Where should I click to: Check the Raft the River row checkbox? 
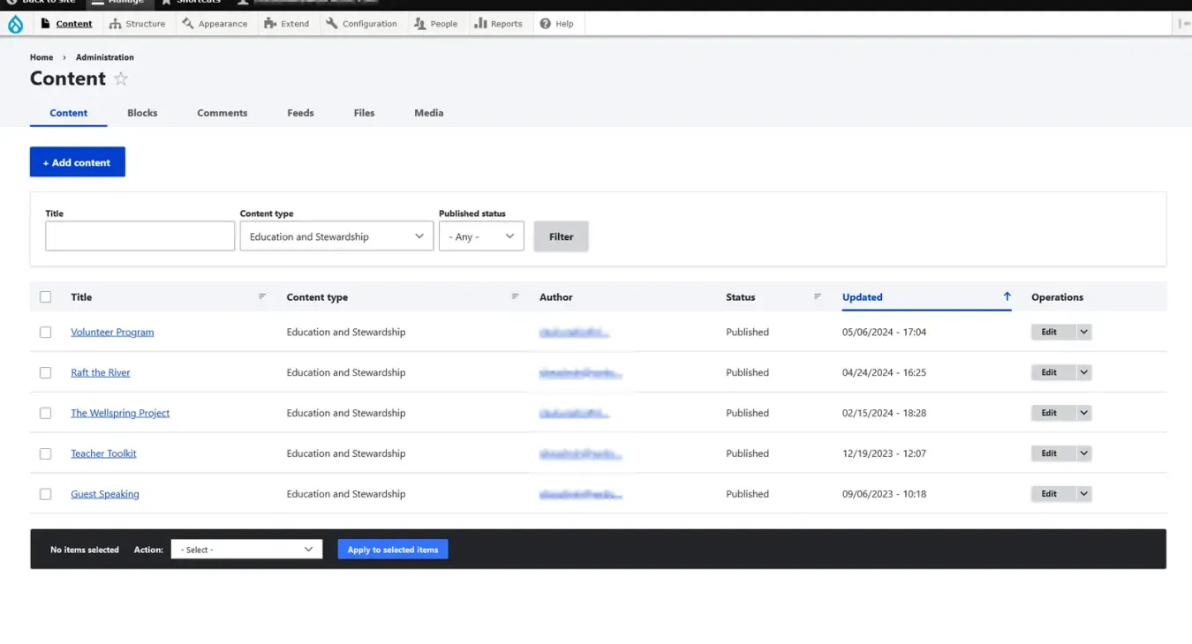tap(46, 373)
